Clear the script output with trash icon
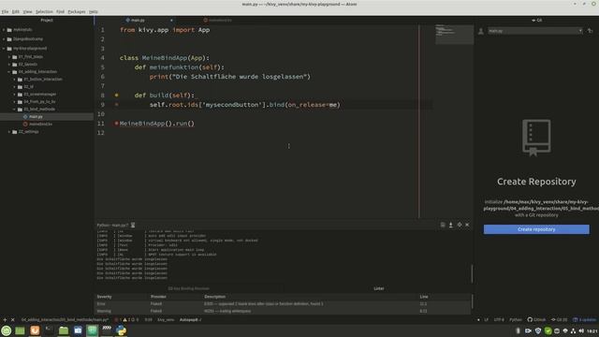Viewport: 599px width, 337px height. [x=443, y=225]
